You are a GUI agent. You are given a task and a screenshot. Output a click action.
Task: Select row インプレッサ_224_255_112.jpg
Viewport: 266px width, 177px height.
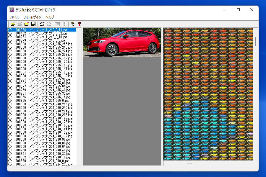tap(42, 76)
